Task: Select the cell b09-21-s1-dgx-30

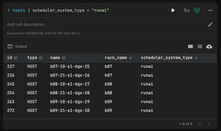Action: 70,110
